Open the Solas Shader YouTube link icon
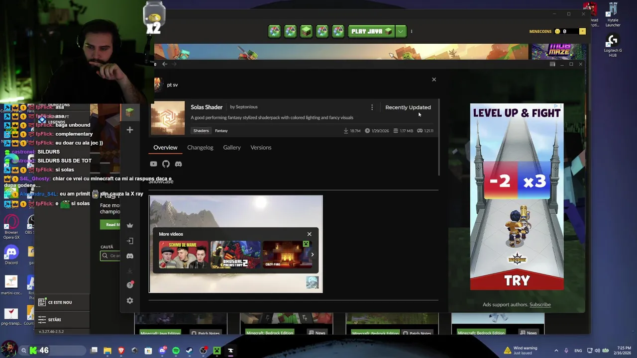Viewport: 637px width, 358px height. coord(153,164)
